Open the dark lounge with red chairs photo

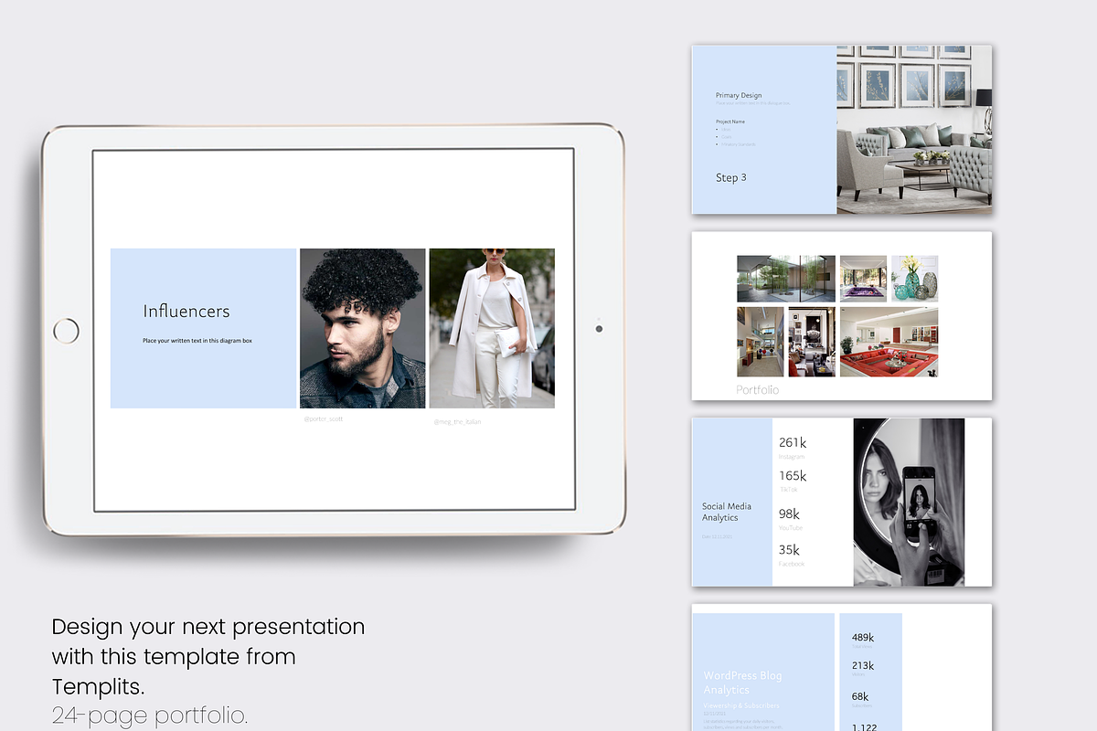[x=812, y=342]
